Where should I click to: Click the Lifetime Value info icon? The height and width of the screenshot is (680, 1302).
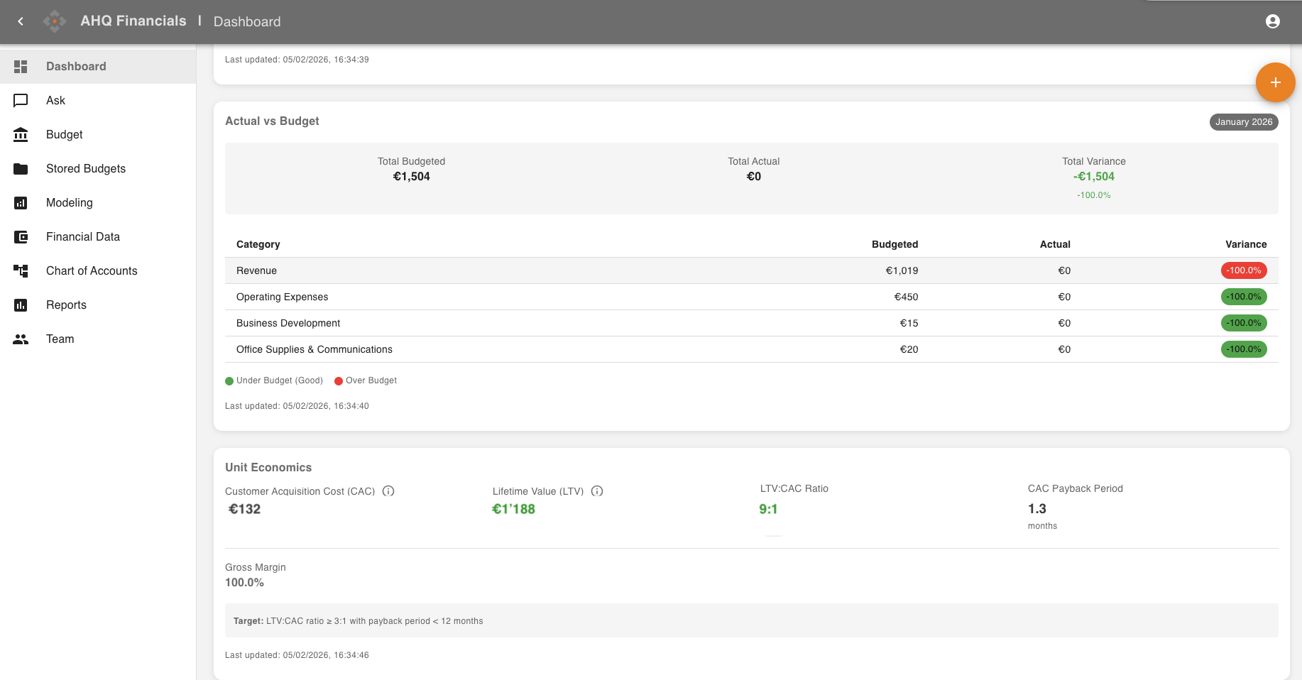click(x=597, y=490)
